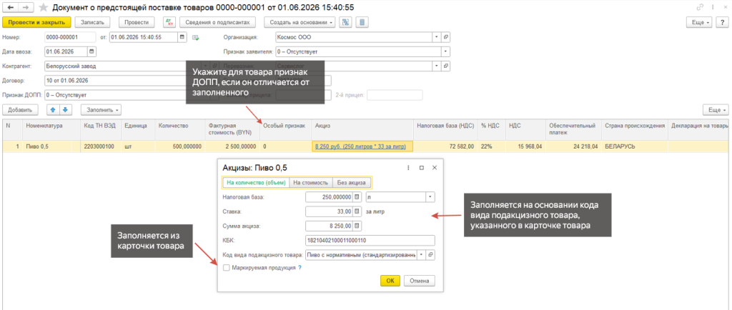
Task: Click the Провести и закрыть button
Action: tap(36, 22)
